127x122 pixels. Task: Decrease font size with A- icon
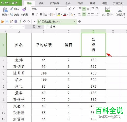pos(74,9)
